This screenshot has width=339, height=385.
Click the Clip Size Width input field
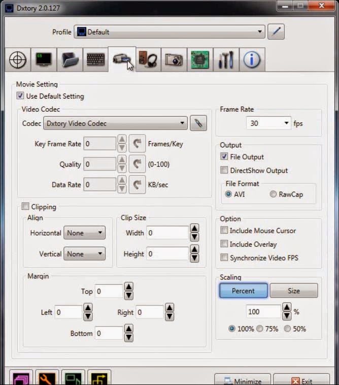168,233
